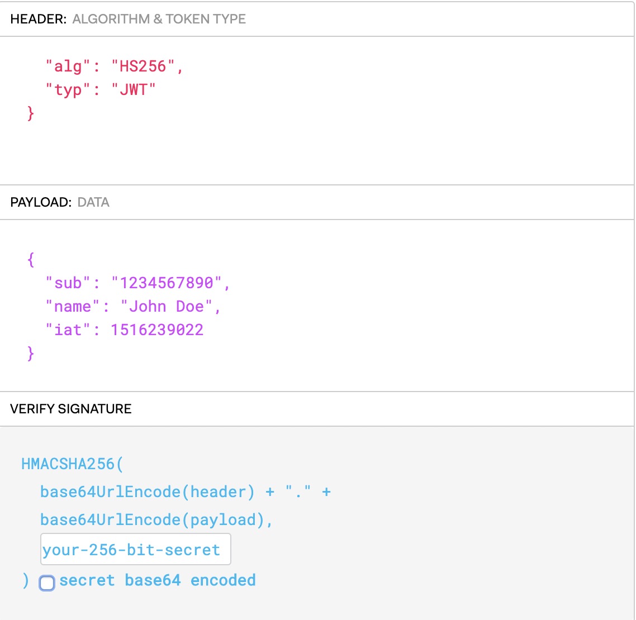Place cursor on "1234567890" subject value
The height and width of the screenshot is (620, 636).
[x=167, y=283]
